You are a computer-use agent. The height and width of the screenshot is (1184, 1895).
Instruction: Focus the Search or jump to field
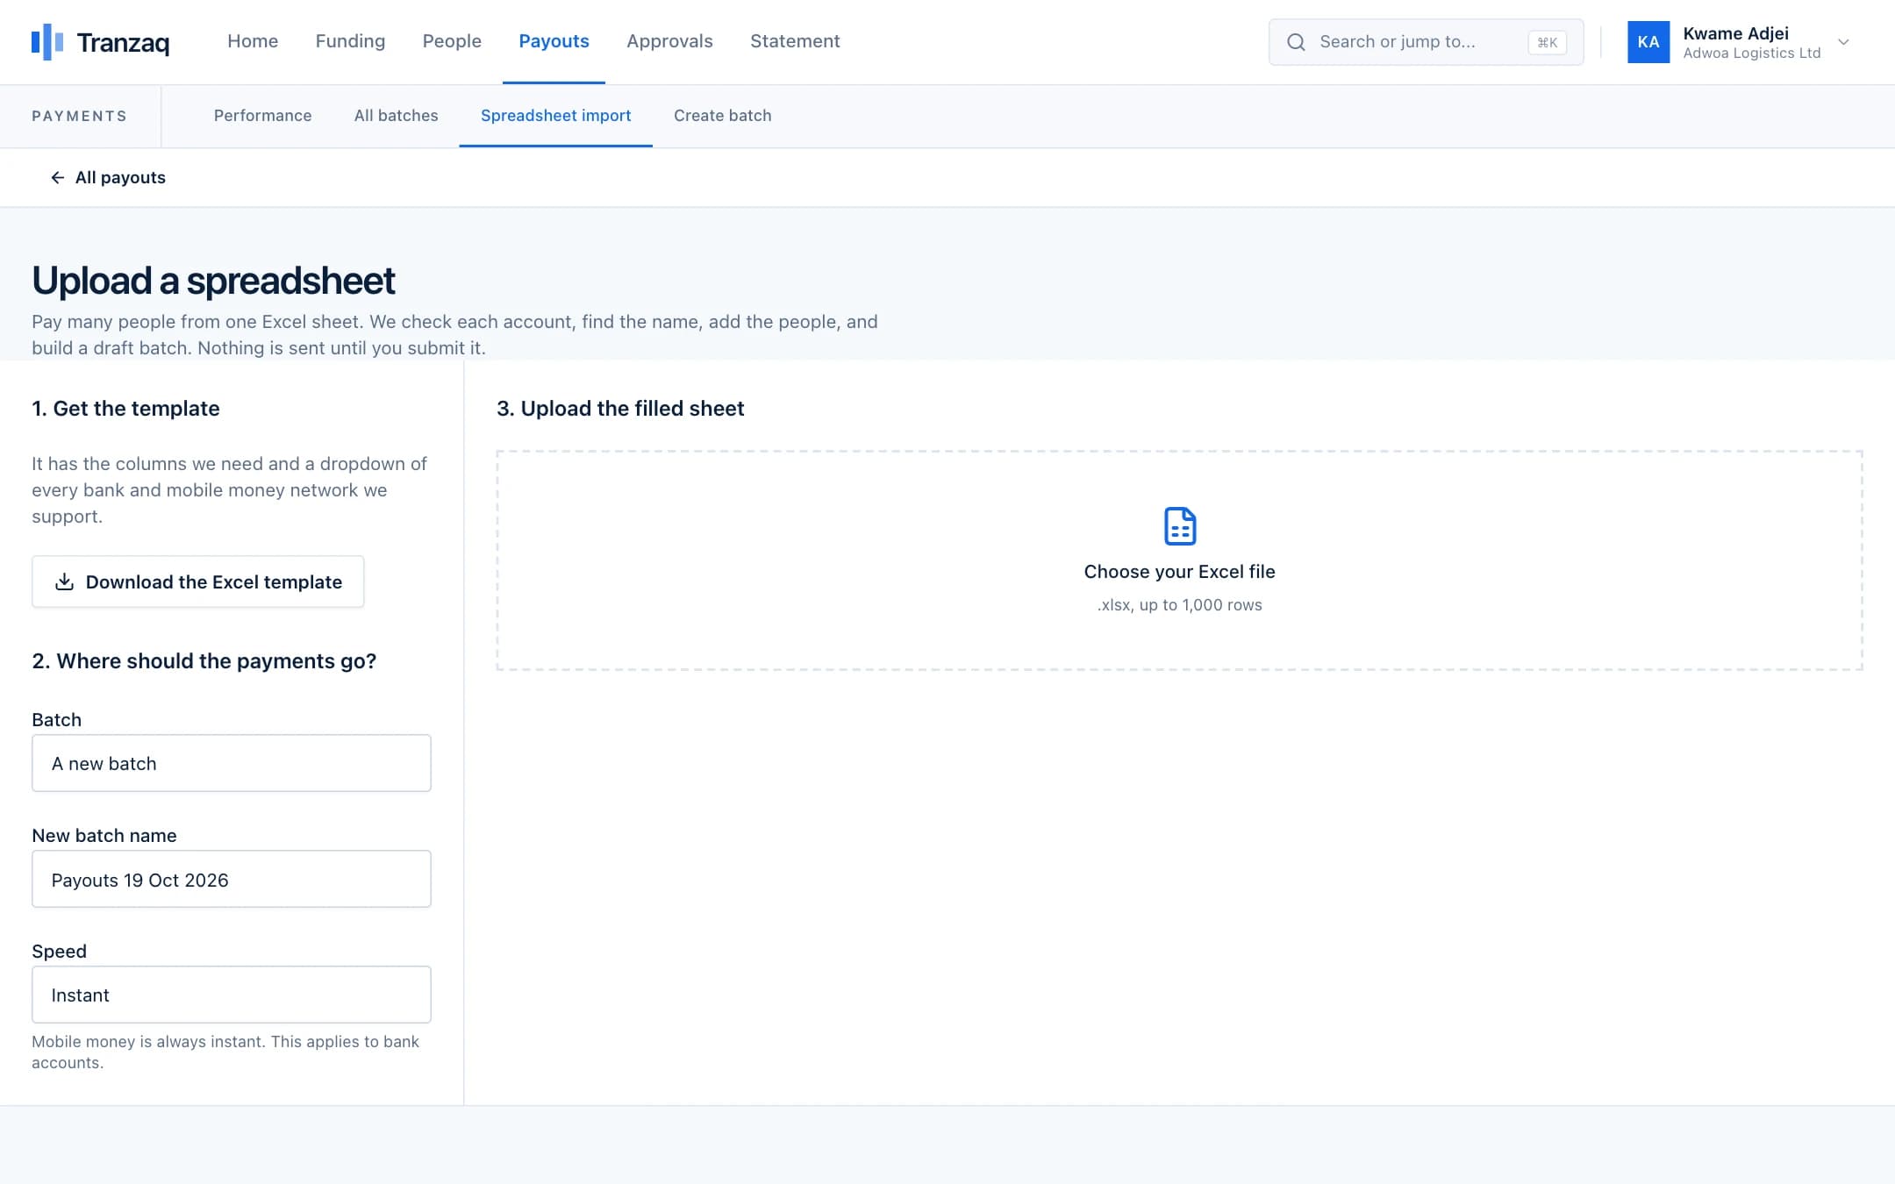point(1426,42)
